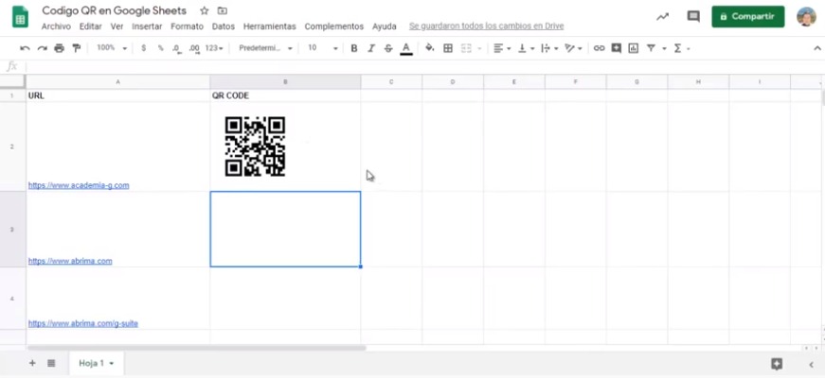Open the Datos menu

pos(224,26)
